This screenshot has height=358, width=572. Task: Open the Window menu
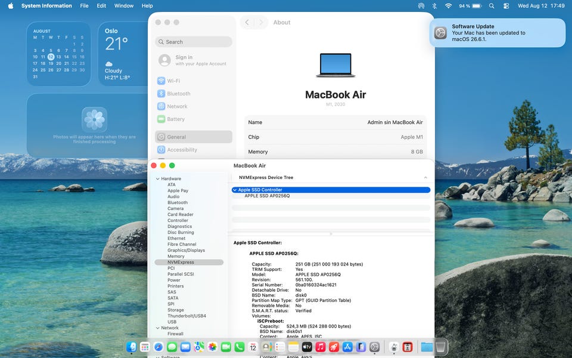[x=124, y=6]
